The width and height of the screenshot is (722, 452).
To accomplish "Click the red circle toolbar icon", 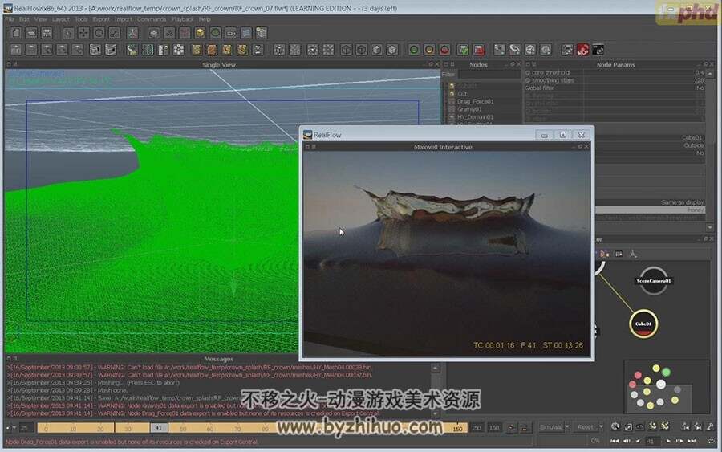I will point(444,50).
